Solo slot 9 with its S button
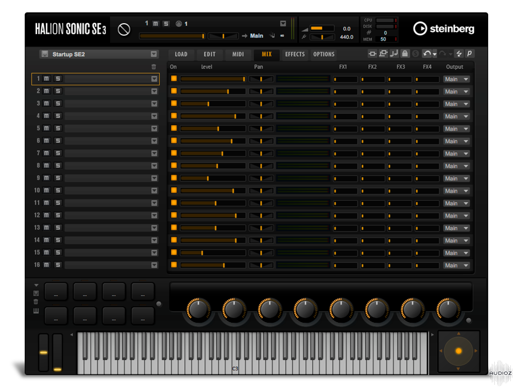 (x=58, y=178)
